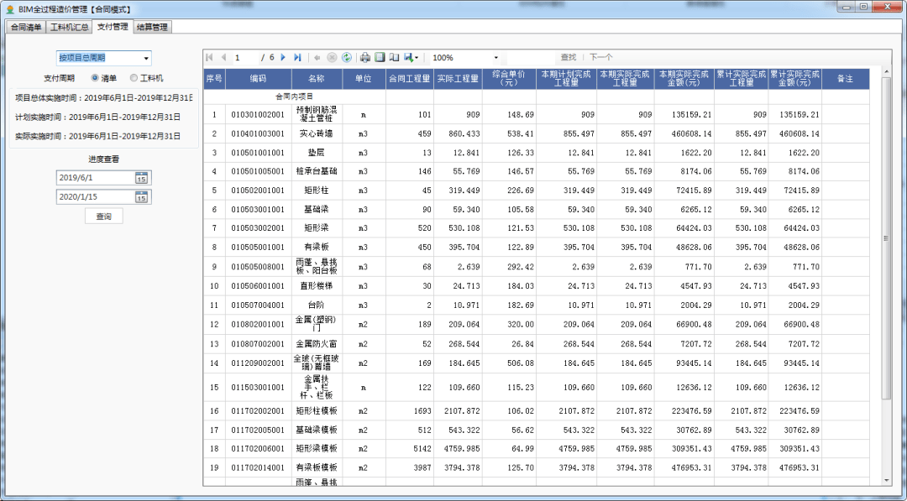Click the 项目总体实施时间 info line
The width and height of the screenshot is (907, 501).
[103, 98]
